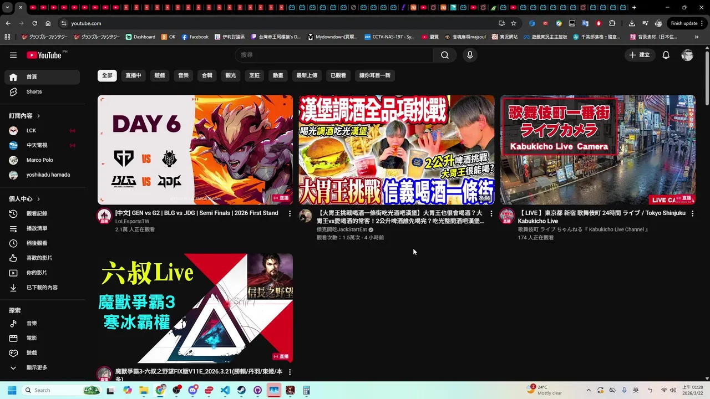The width and height of the screenshot is (710, 399).
Task: Open 喜歡的影片 liked videos
Action: point(42,258)
